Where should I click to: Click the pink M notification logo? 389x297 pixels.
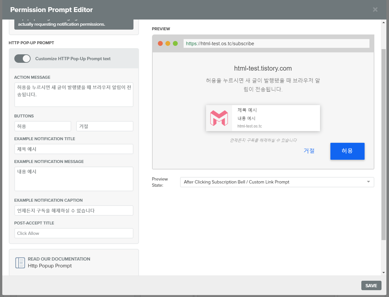click(x=219, y=118)
